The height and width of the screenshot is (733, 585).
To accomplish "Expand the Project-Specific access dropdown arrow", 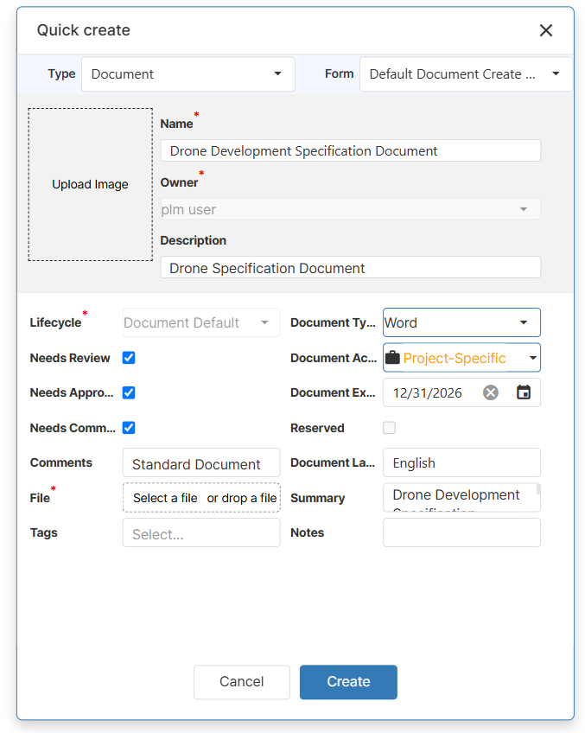I will [x=532, y=358].
